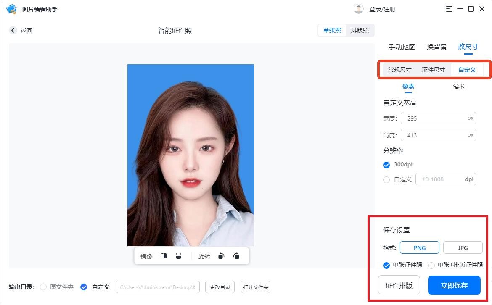Click the back arrow icon next to 返回
The width and height of the screenshot is (492, 305).
[x=13, y=30]
